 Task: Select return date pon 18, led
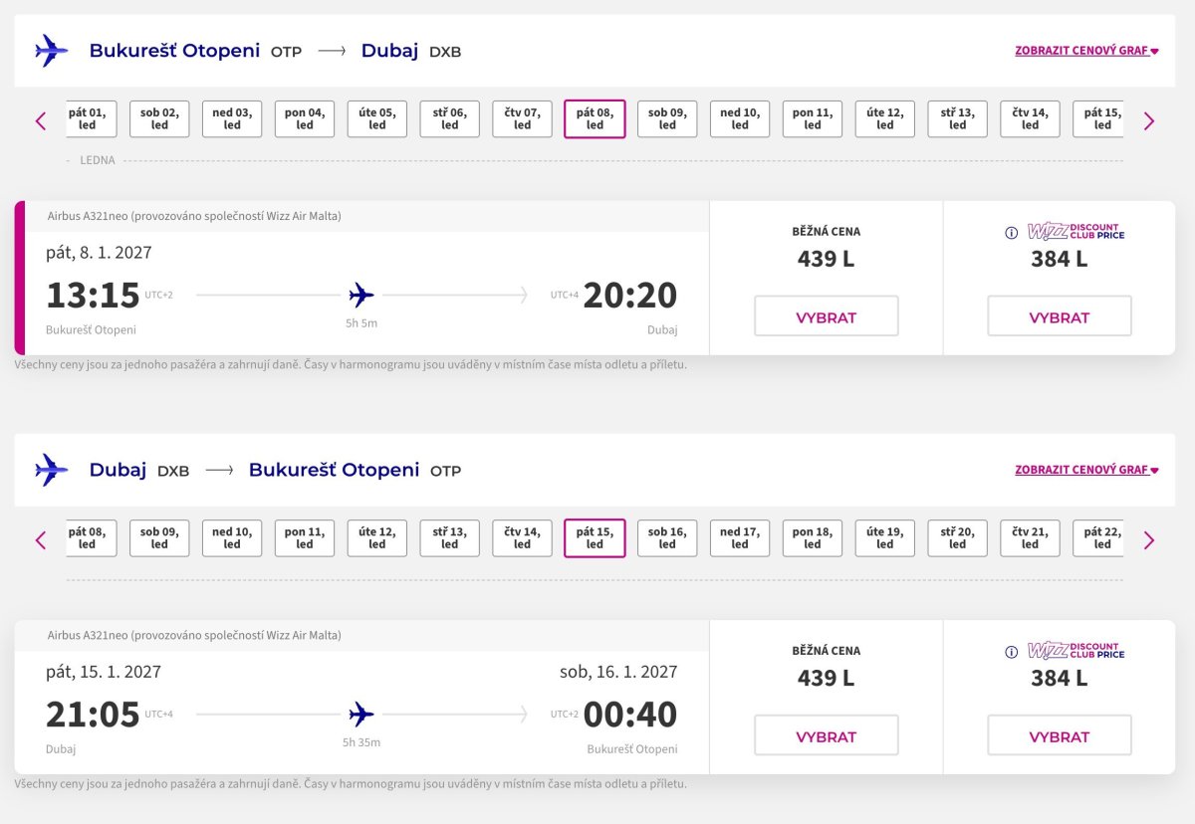click(x=813, y=538)
